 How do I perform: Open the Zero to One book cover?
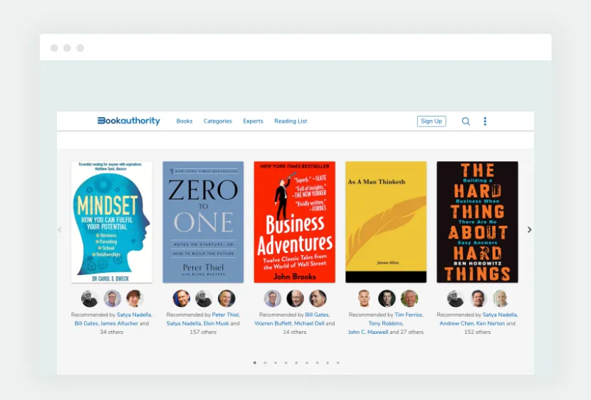point(203,222)
